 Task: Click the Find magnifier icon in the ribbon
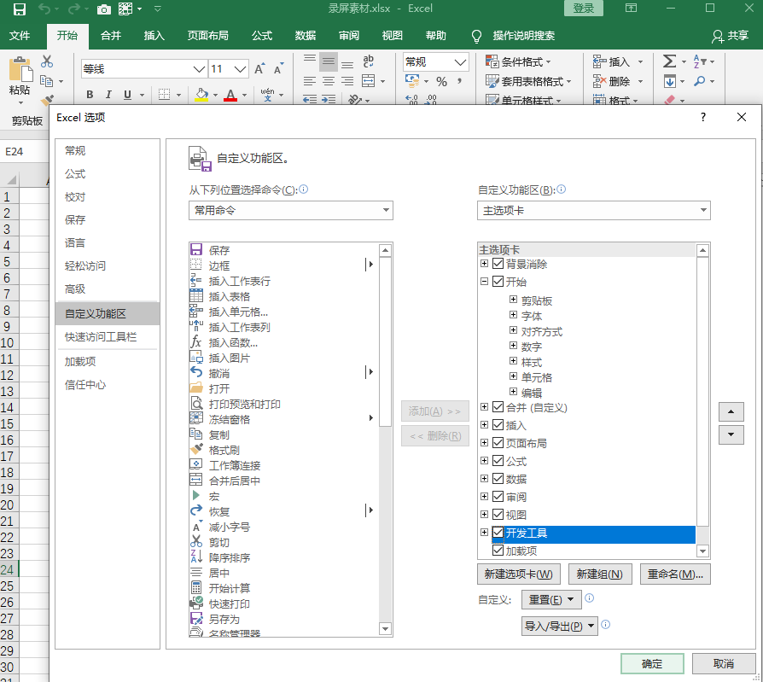[700, 81]
